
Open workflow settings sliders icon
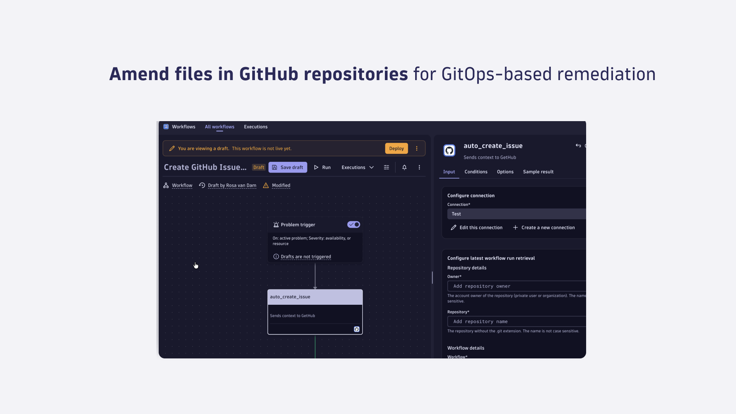click(386, 167)
